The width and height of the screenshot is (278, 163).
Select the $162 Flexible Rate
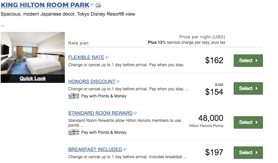pyautogui.click(x=248, y=60)
